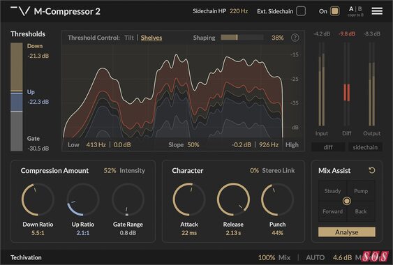Click the Output level meter
Screen dimensions: 393x265
[x=371, y=84]
